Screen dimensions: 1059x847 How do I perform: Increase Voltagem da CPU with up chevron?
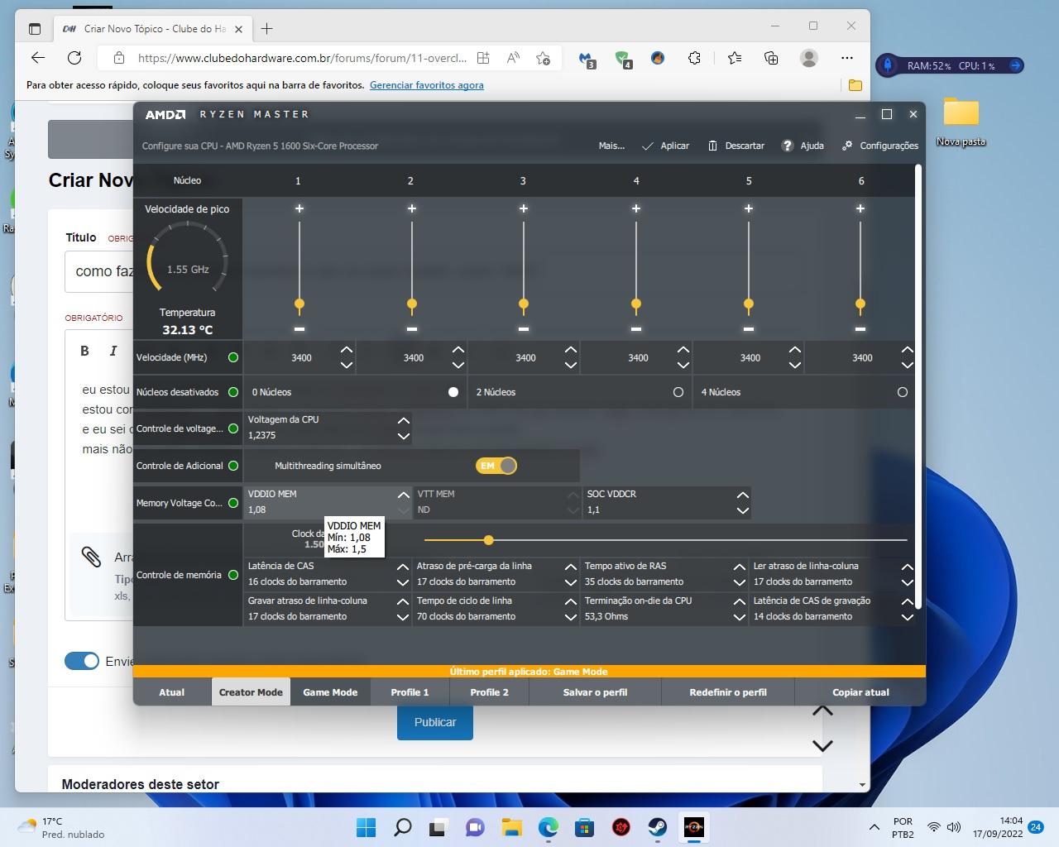[403, 421]
